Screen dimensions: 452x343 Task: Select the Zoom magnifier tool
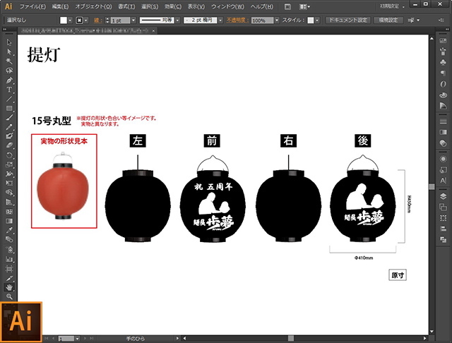(9, 297)
